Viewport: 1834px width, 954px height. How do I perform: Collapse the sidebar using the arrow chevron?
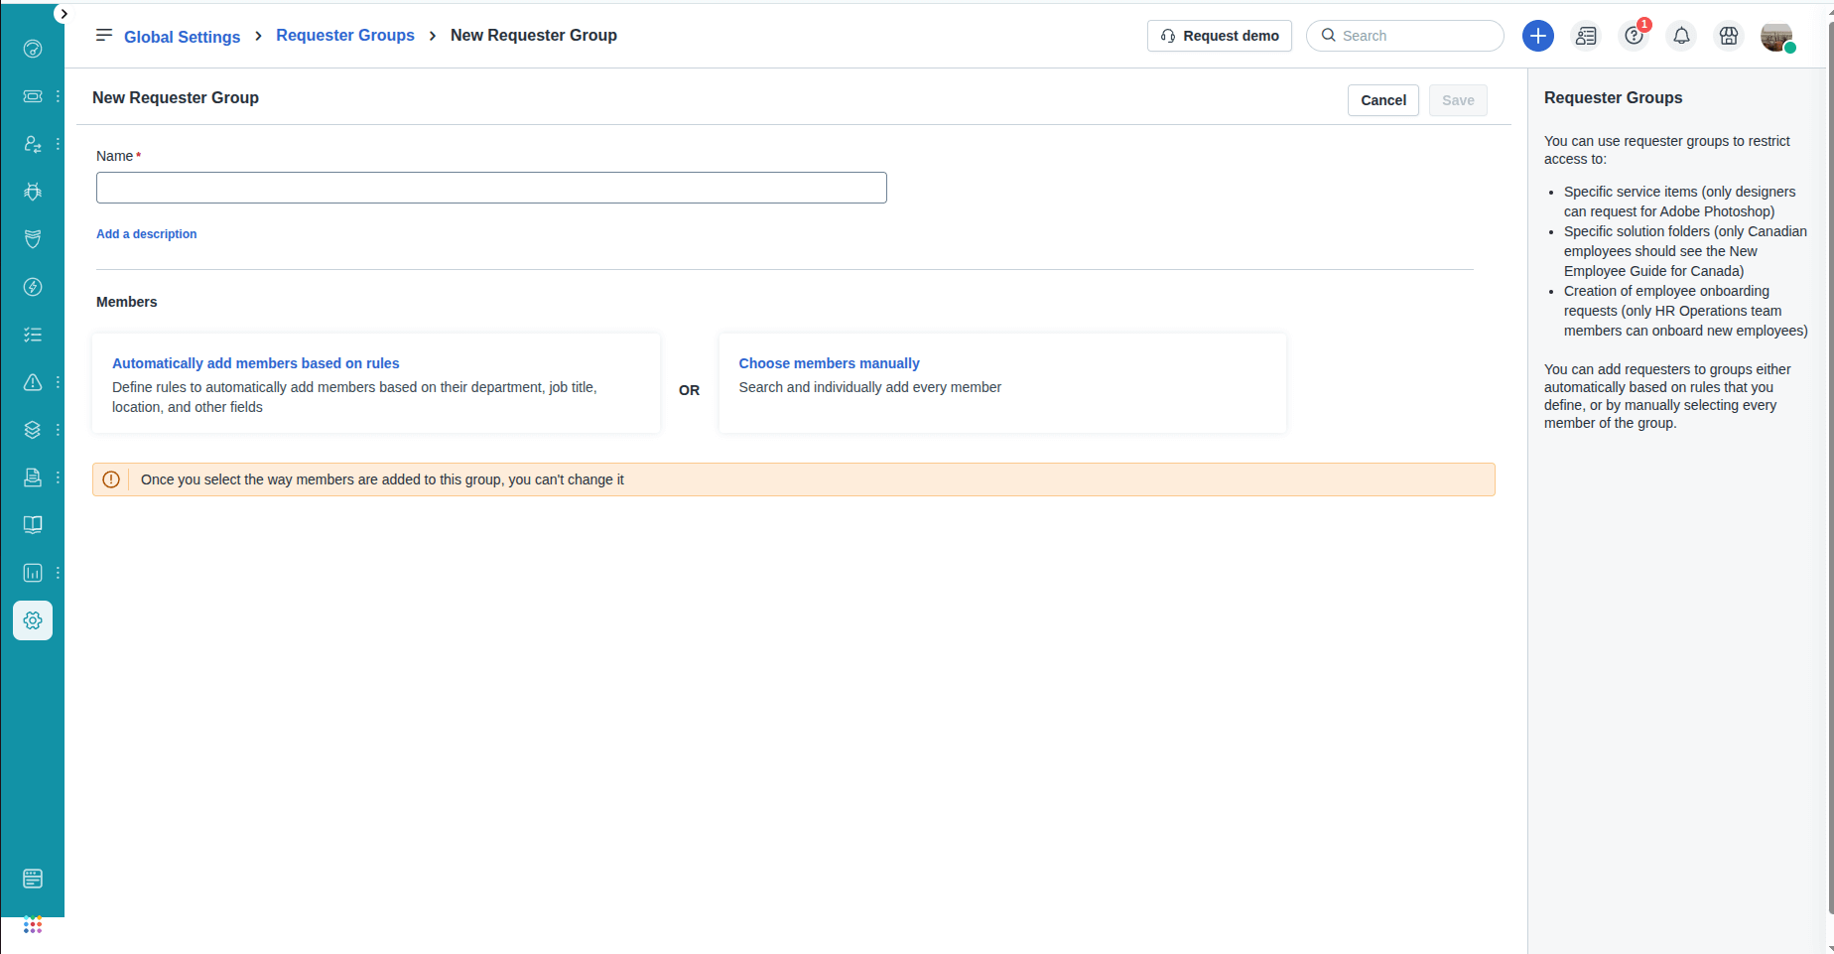coord(64,14)
